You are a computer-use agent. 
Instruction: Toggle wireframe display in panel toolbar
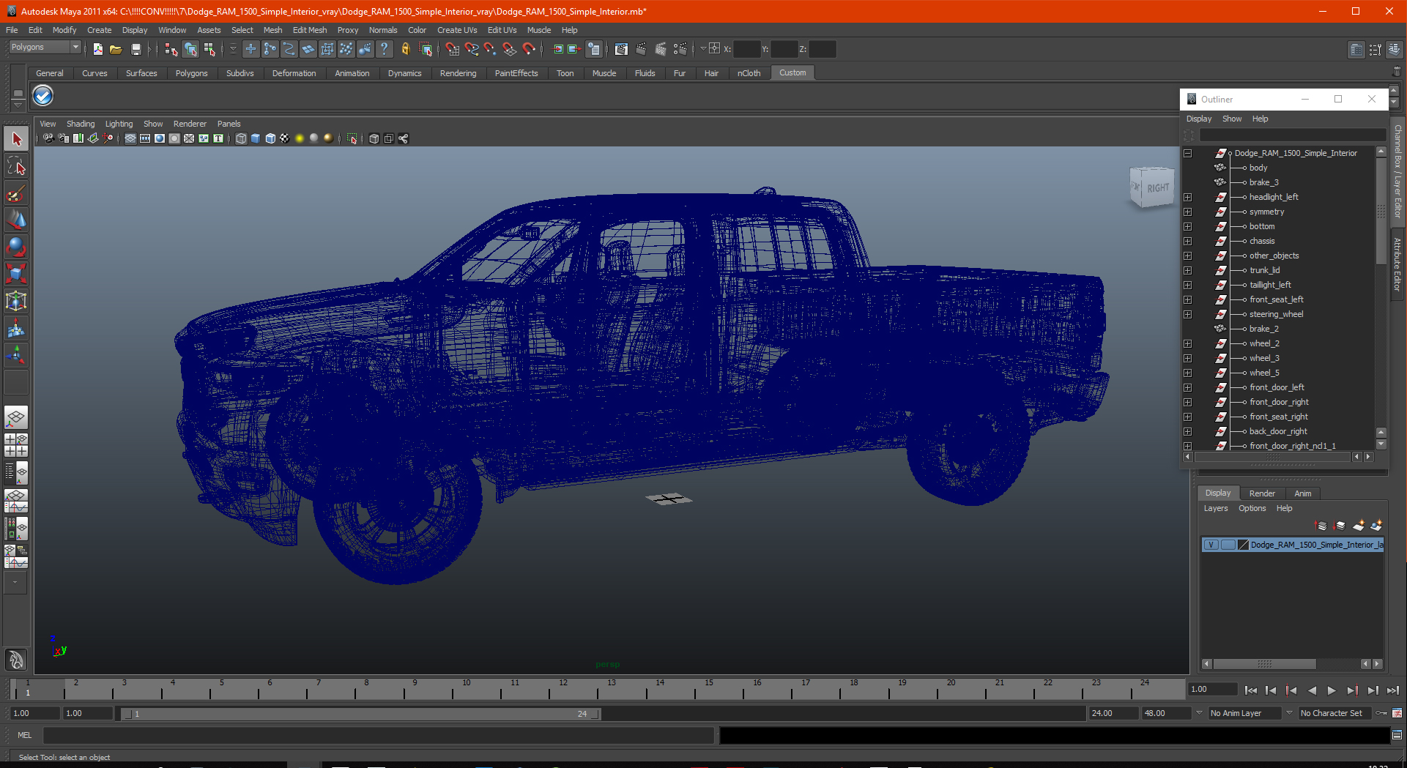(x=241, y=138)
